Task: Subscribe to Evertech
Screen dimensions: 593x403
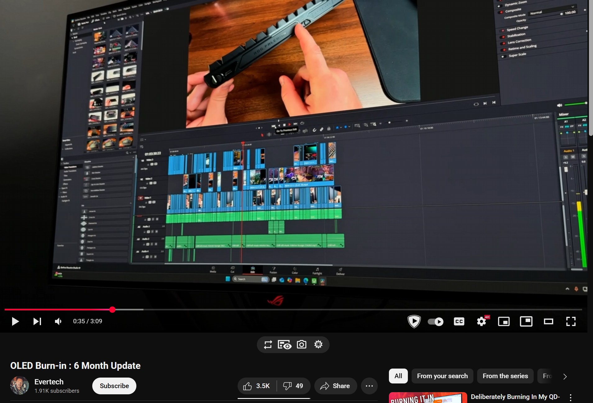Action: click(114, 386)
